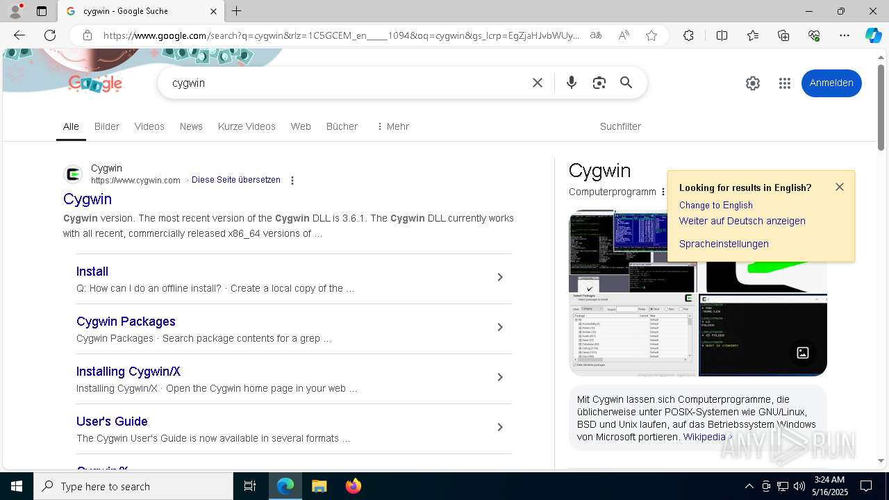Viewport: 889px width, 500px height.
Task: Expand the Installing Cygwin/X sitelink chevron
Action: tap(499, 377)
